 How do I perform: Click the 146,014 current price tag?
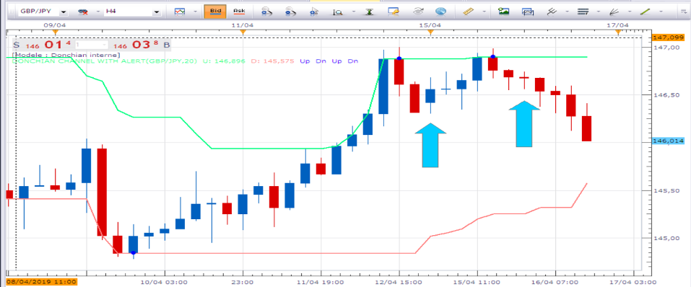click(668, 141)
